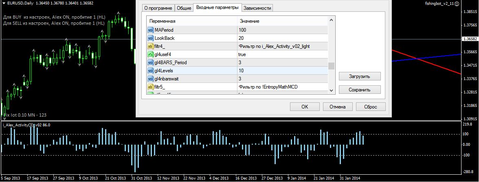Click the gl4usef4 variable name
Screen dimensions: 479x182
pyautogui.click(x=163, y=54)
